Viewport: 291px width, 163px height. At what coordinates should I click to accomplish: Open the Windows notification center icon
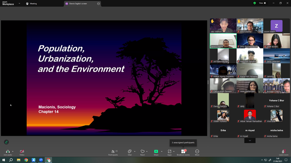click(x=286, y=160)
